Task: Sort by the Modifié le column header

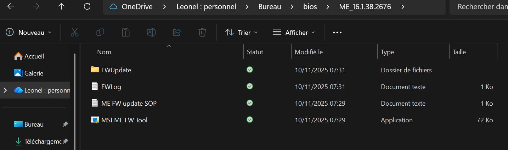Action: pos(309,52)
